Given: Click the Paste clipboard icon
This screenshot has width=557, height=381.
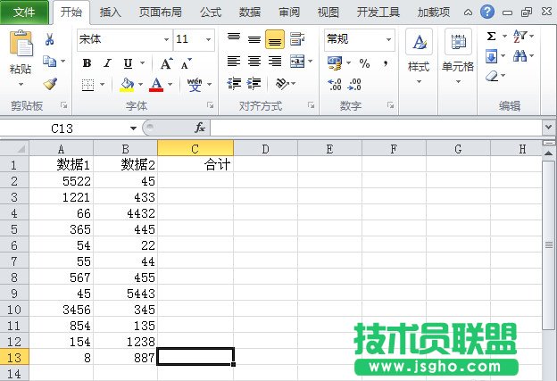Looking at the screenshot, I should point(21,43).
